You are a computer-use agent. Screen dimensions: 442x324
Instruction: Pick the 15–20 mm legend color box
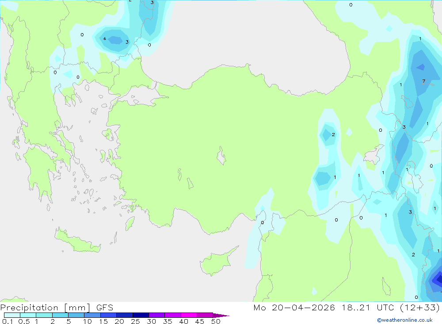[x=109, y=315]
